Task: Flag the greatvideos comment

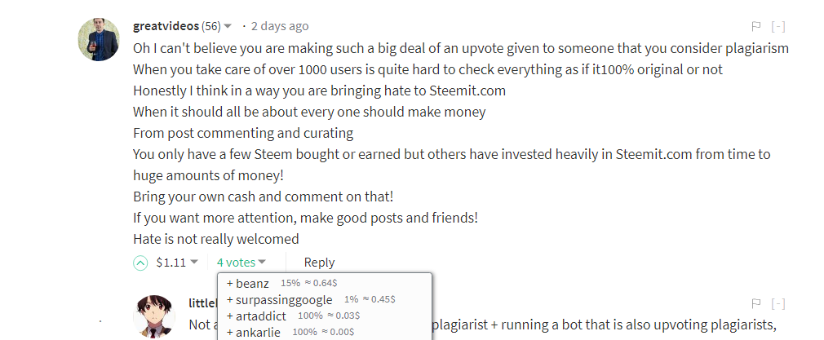Action: pos(755,26)
